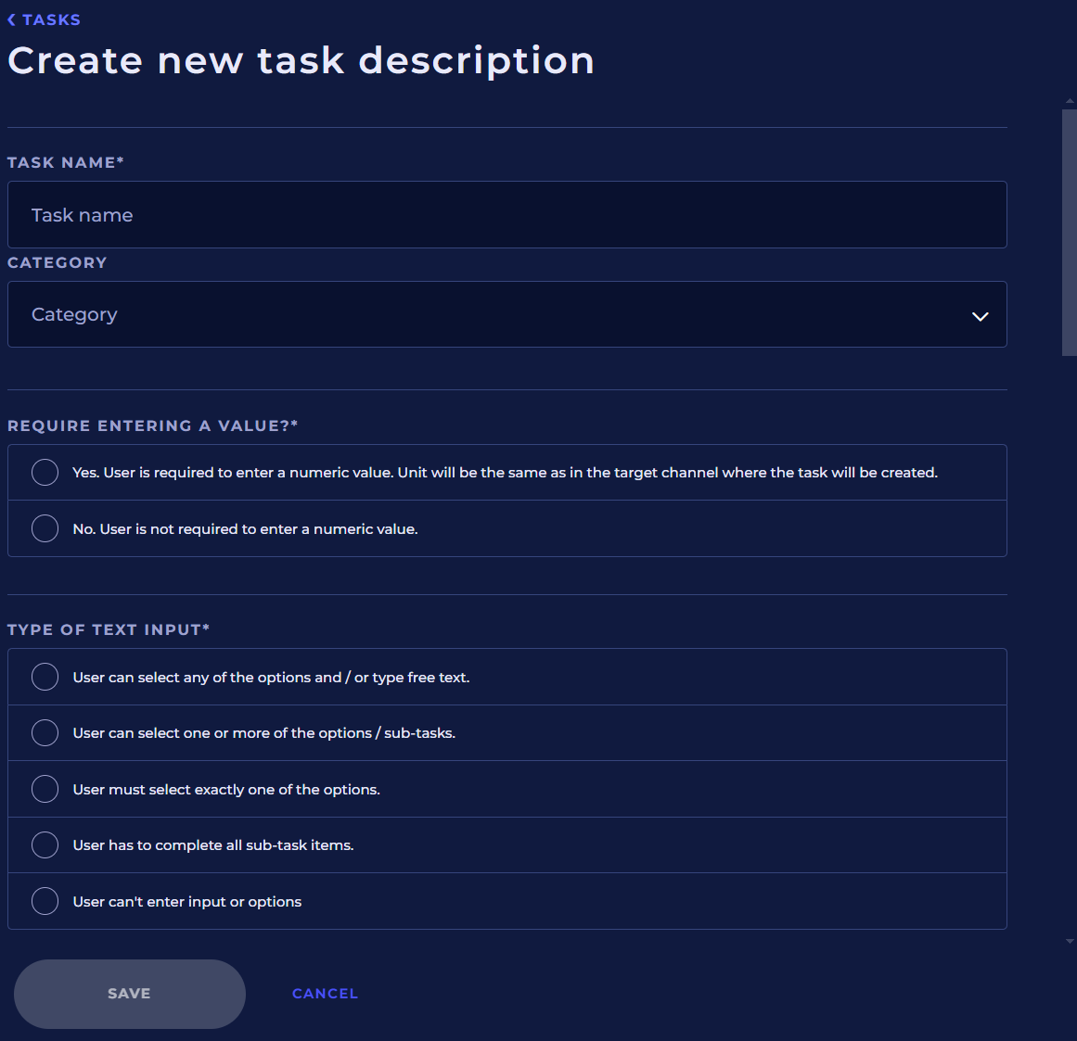
Task: Click the CANCEL link
Action: (x=325, y=994)
